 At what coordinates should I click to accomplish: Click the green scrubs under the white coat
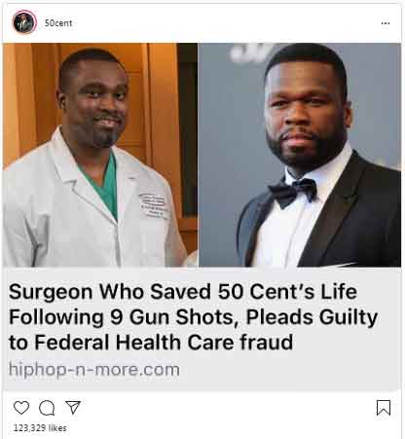[x=105, y=184]
